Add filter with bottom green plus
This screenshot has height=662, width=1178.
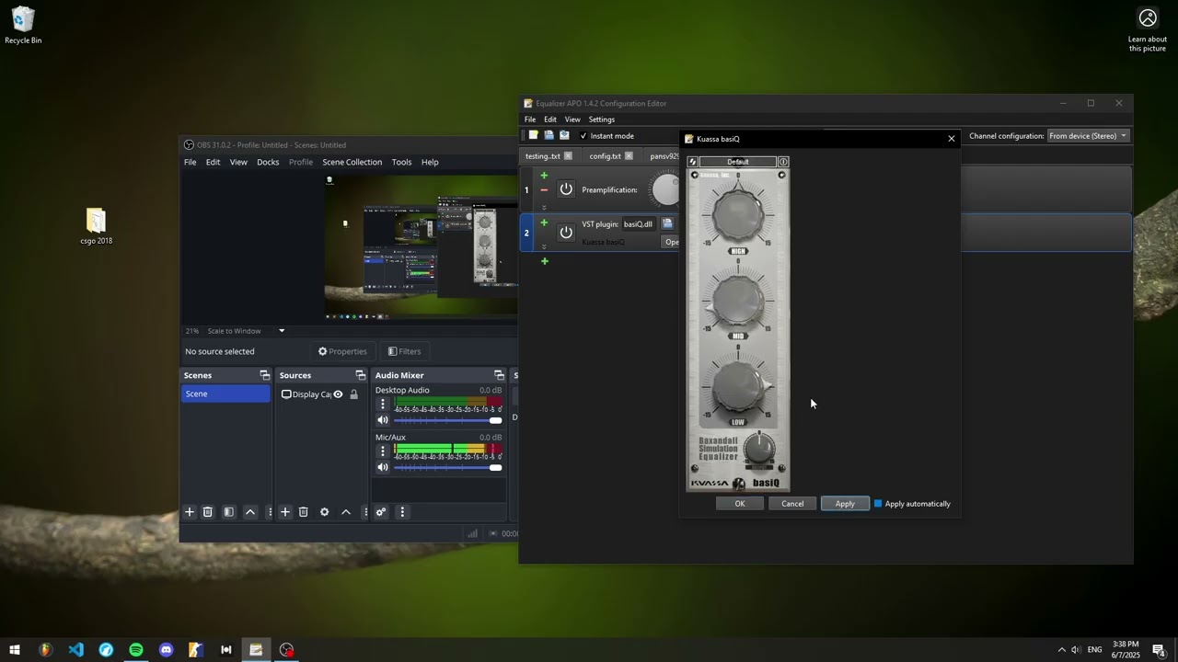544,261
